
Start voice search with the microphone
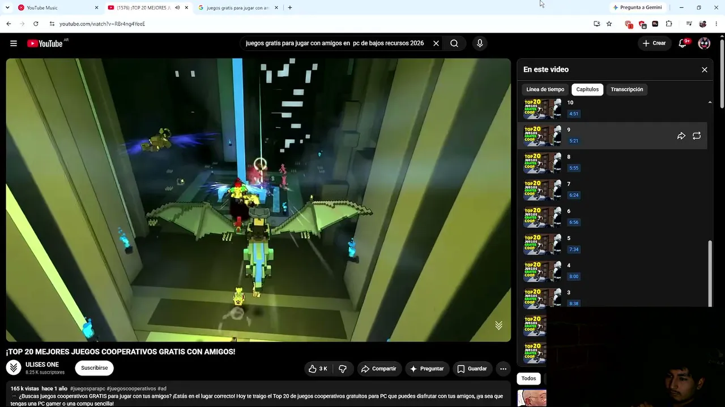pyautogui.click(x=480, y=44)
